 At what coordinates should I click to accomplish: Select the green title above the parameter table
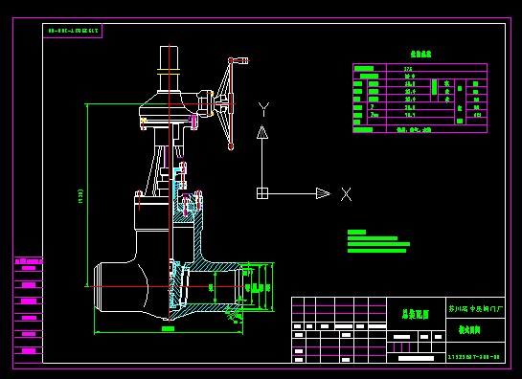[x=420, y=54]
